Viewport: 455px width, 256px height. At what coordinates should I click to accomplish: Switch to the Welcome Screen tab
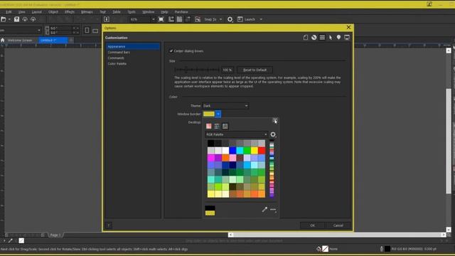point(20,40)
